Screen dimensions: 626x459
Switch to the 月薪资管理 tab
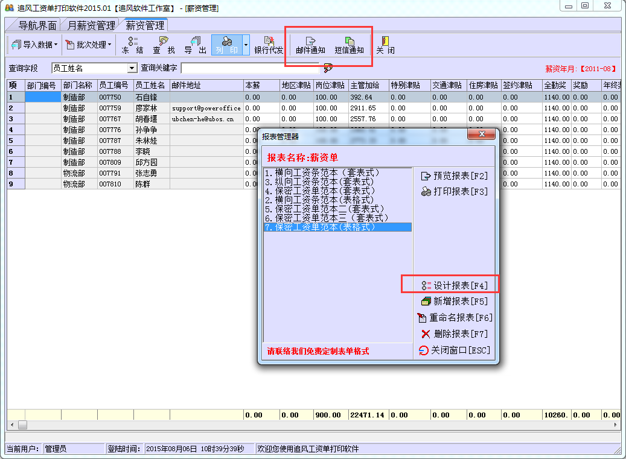91,25
